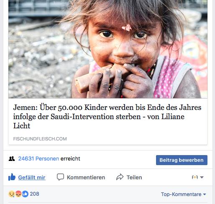Toggle the Gefällt mir like state
215x204 pixels.
pyautogui.click(x=27, y=177)
